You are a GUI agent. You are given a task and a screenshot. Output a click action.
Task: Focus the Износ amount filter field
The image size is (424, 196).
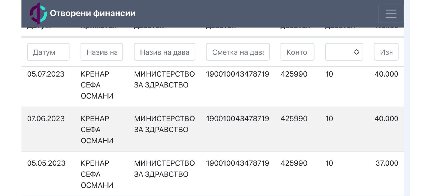click(386, 52)
